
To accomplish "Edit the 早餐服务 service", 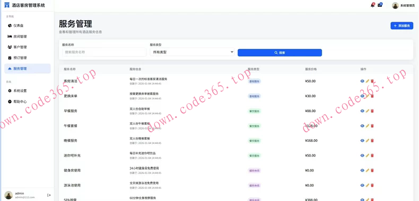I will click(x=368, y=111).
